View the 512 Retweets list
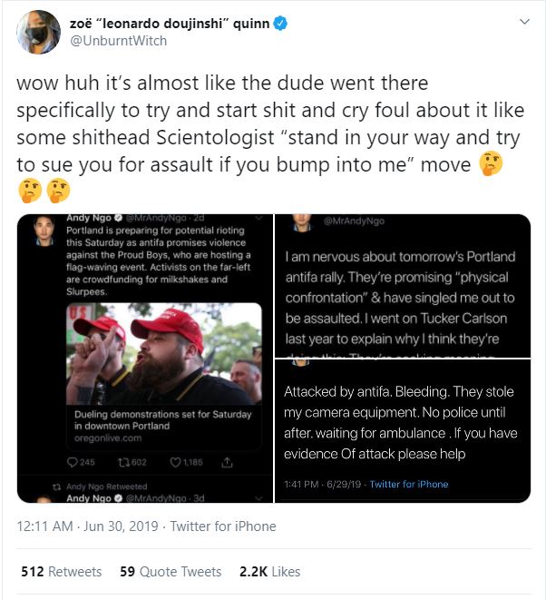 61,571
